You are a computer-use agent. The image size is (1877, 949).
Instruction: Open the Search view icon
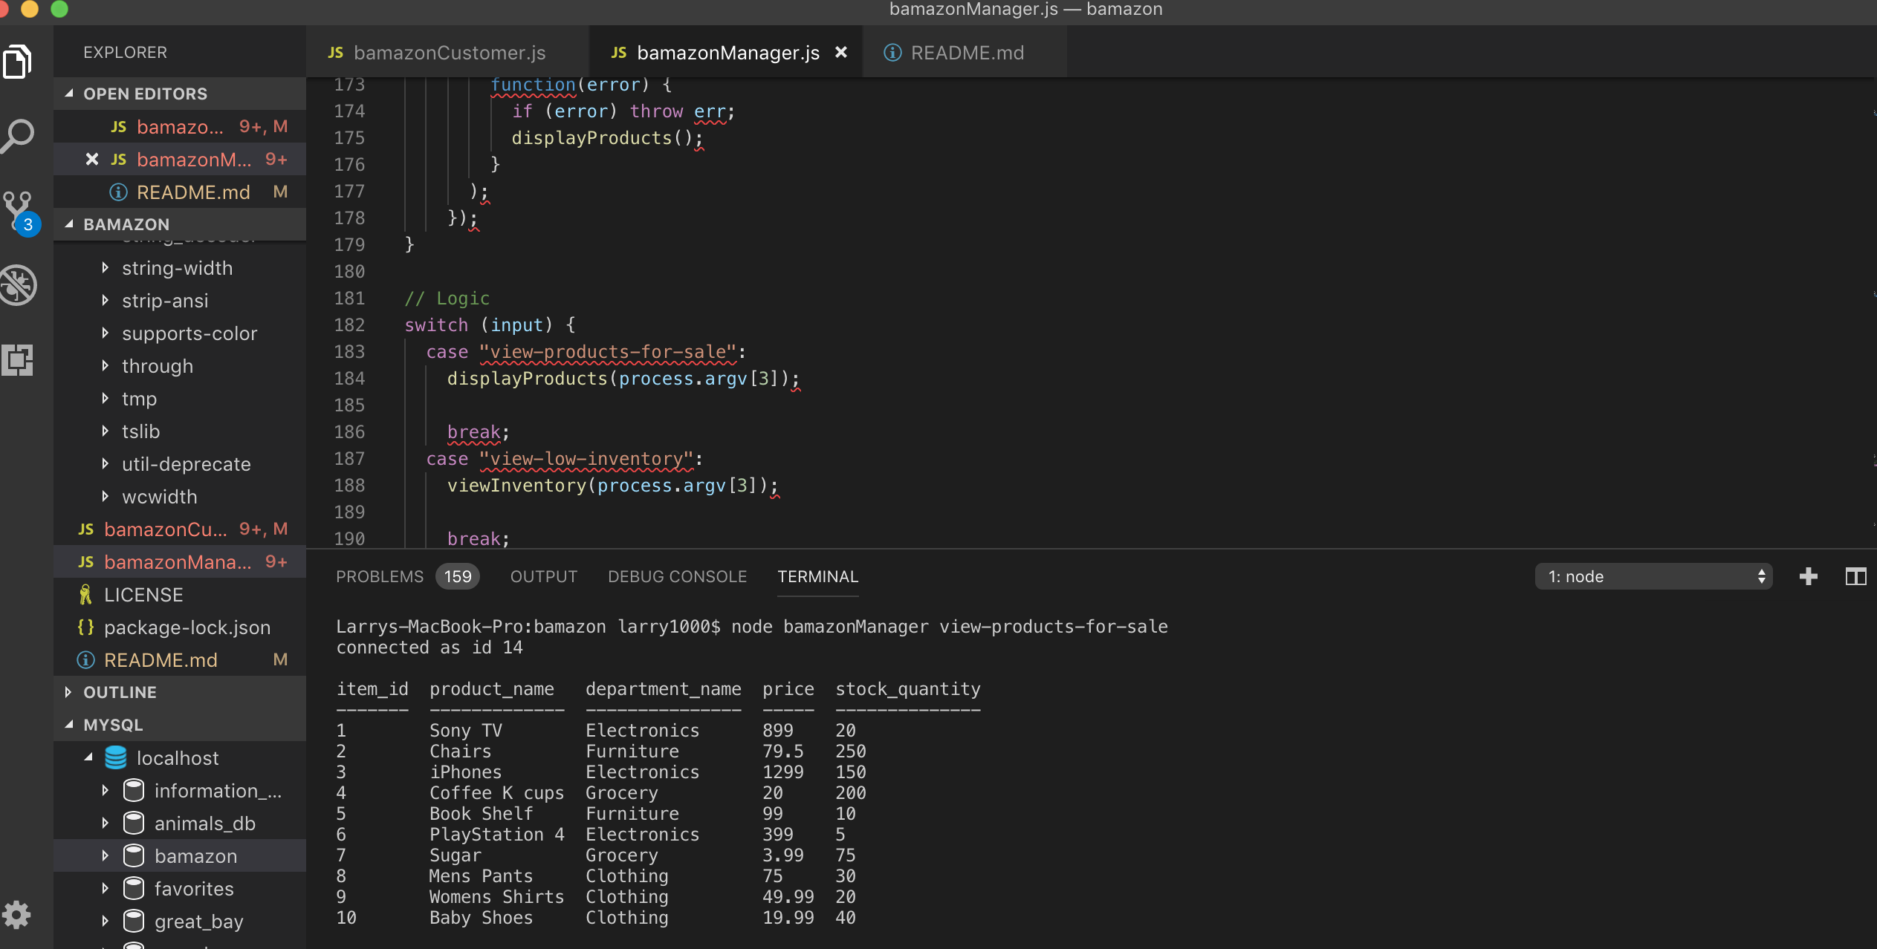point(18,136)
